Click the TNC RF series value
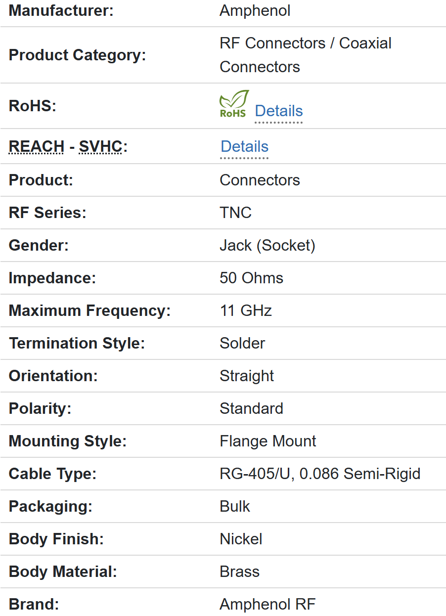The width and height of the screenshot is (446, 616). [235, 213]
